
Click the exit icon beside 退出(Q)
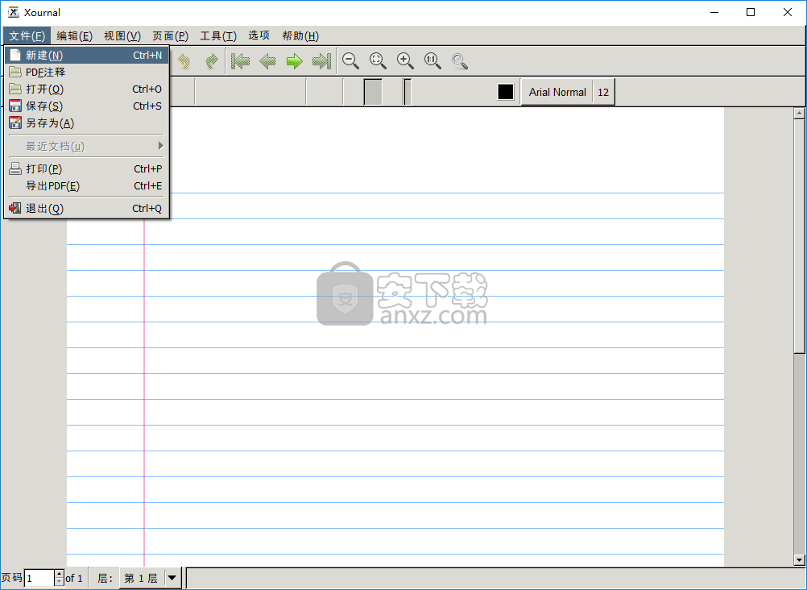(x=15, y=208)
